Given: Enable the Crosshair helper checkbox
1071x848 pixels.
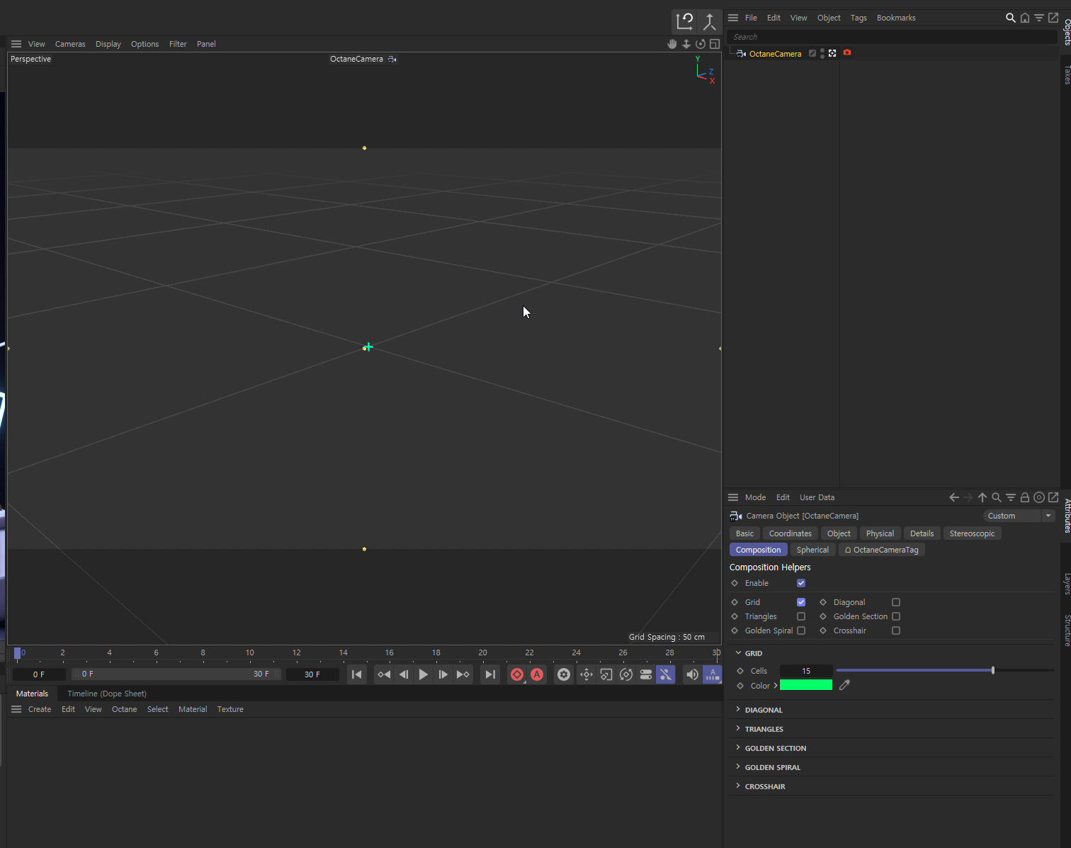Looking at the screenshot, I should tap(896, 631).
